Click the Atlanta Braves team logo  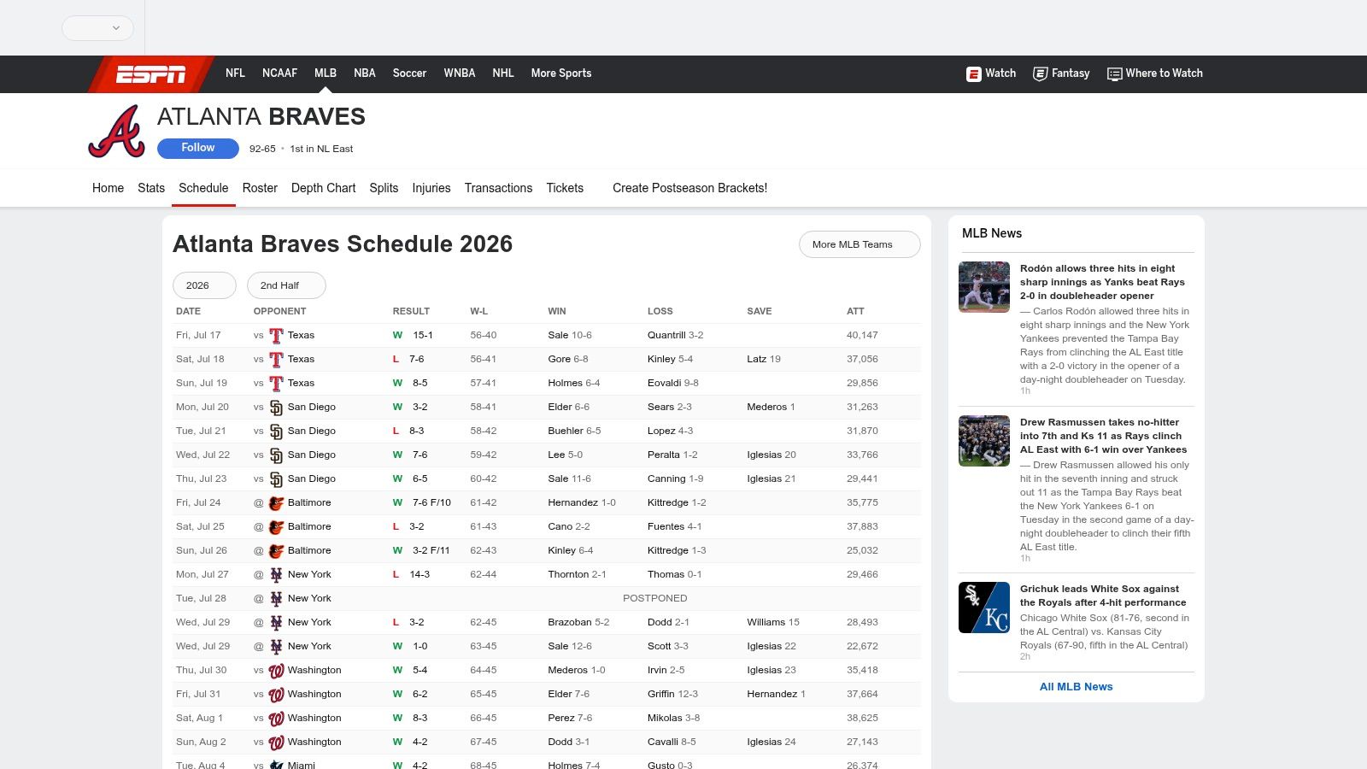(117, 132)
